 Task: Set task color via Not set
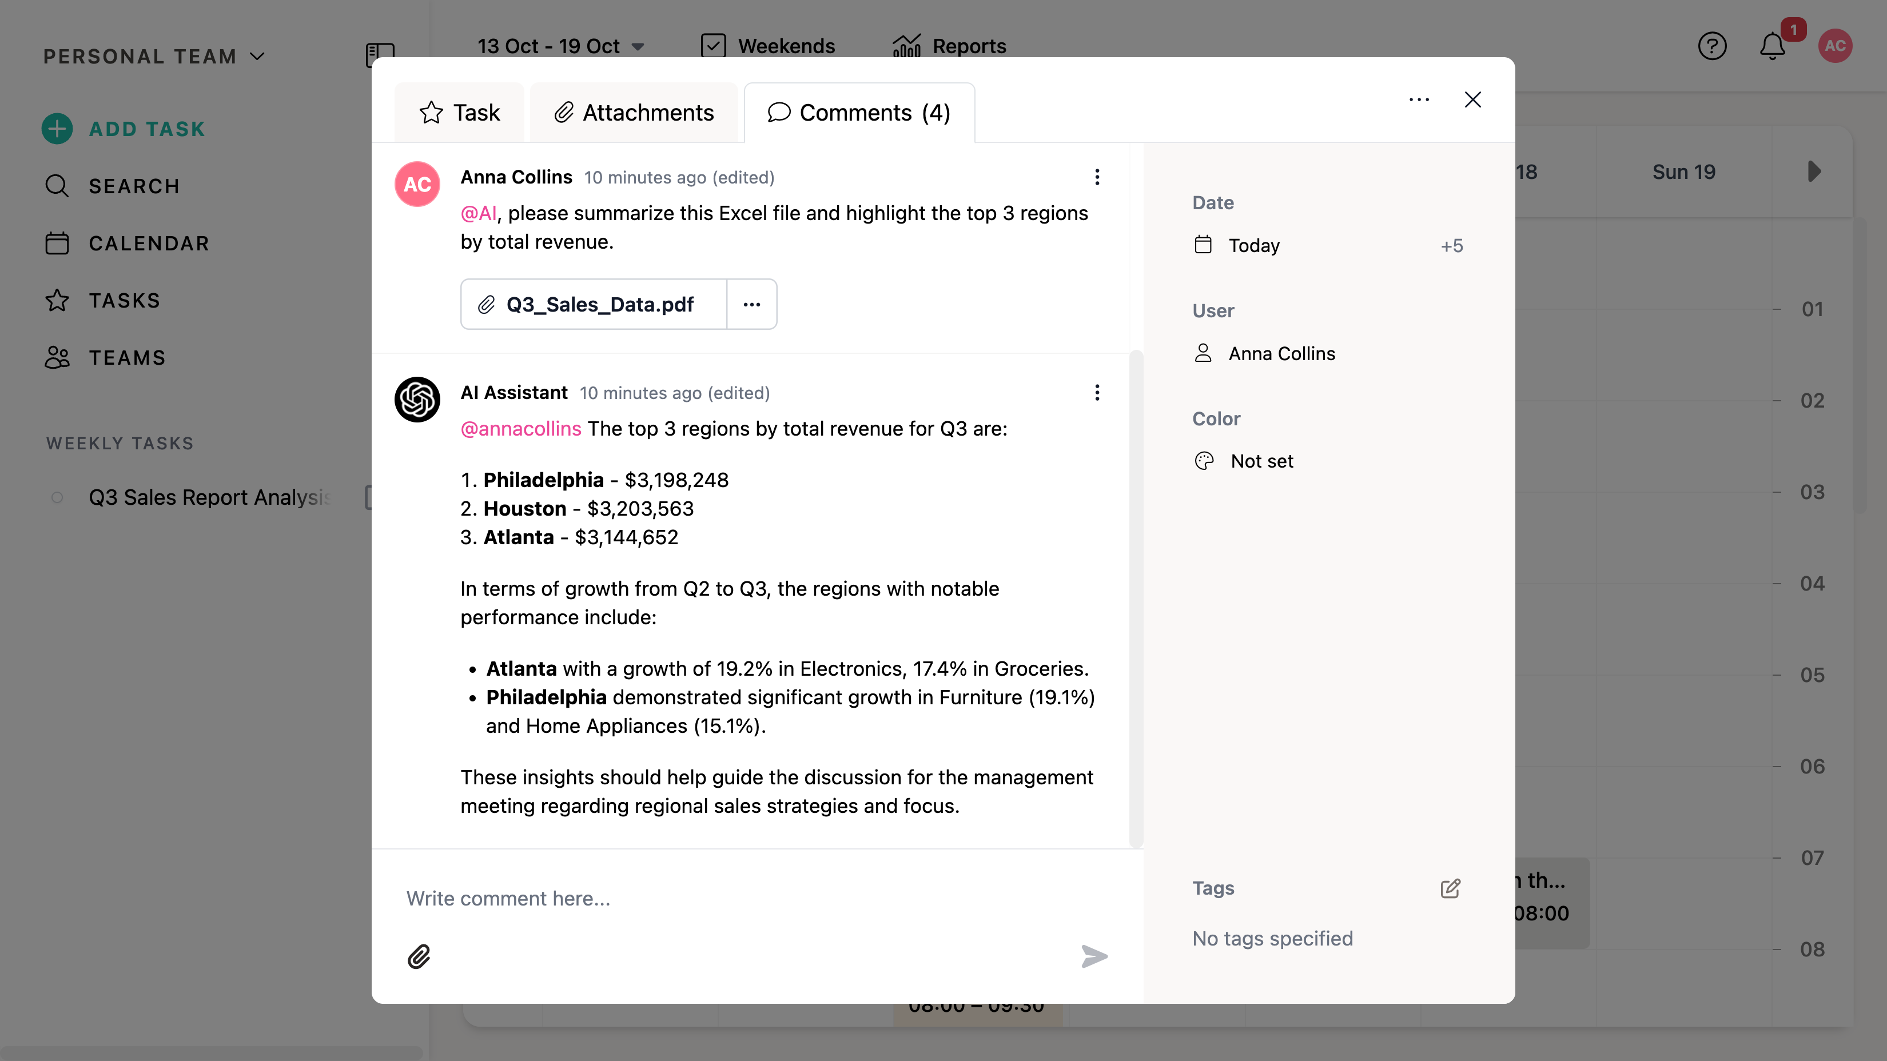click(1261, 461)
